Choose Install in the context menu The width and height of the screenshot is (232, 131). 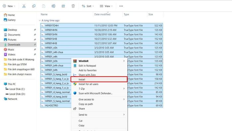(x=99, y=79)
